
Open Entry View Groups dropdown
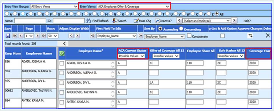coord(54,6)
